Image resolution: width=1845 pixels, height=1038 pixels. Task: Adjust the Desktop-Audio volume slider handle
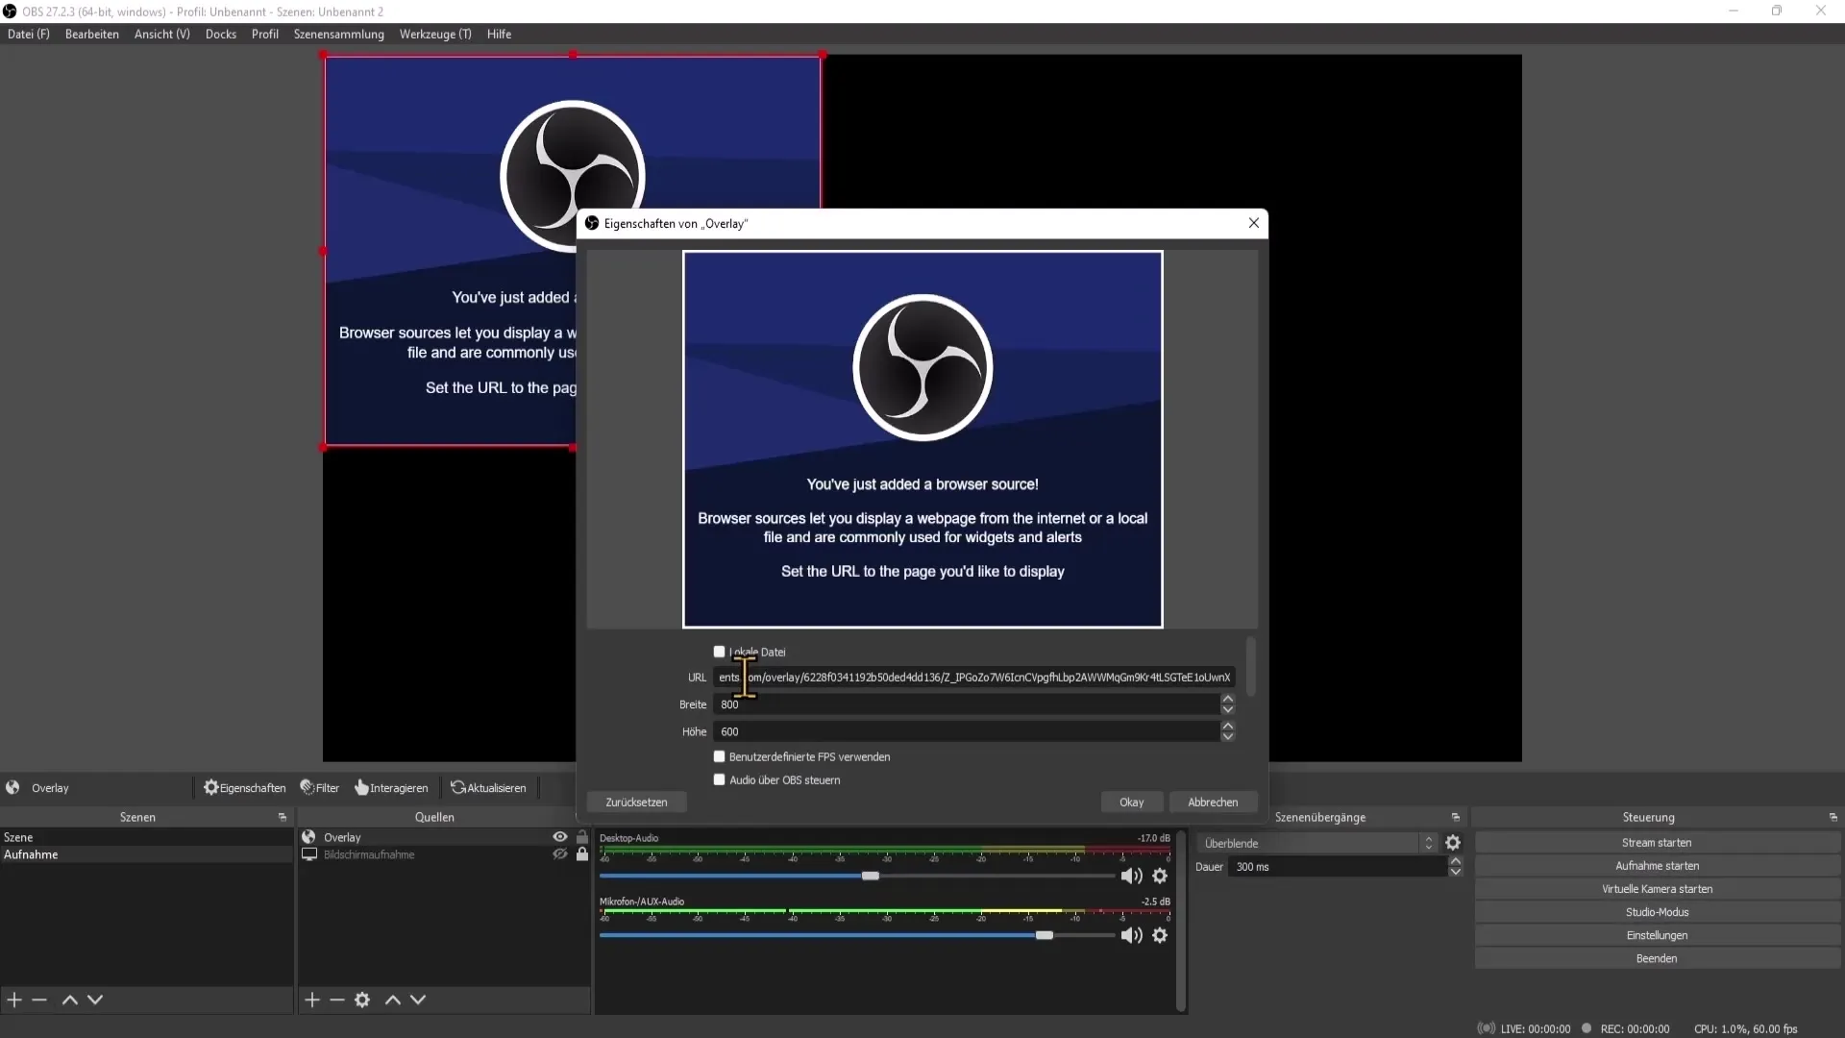click(871, 876)
